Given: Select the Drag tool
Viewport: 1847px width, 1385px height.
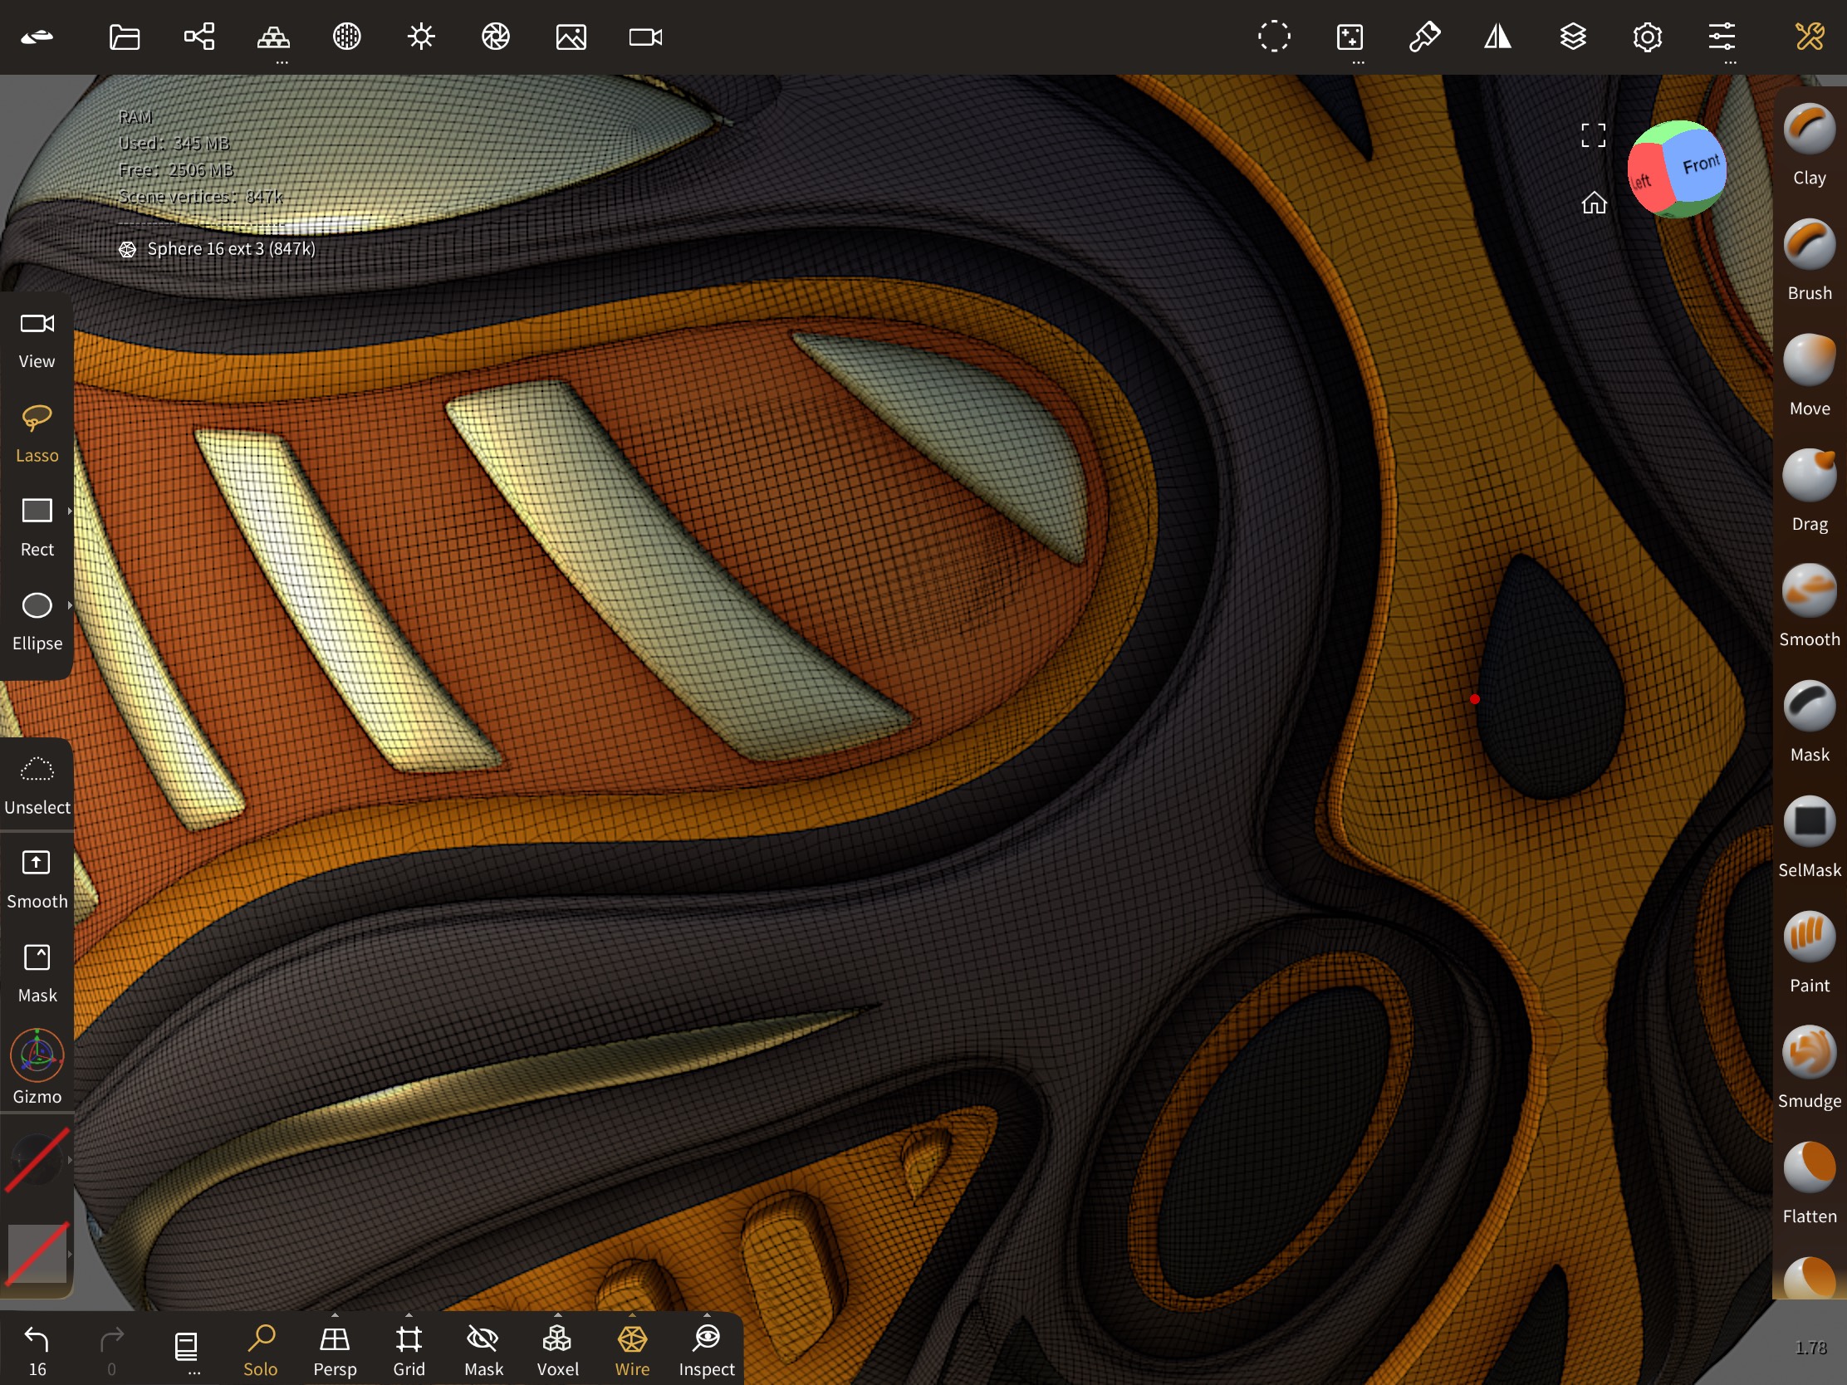Looking at the screenshot, I should point(1809,477).
